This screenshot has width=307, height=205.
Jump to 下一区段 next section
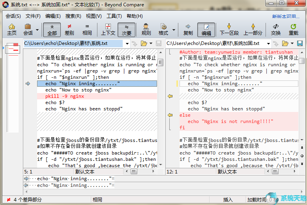pos(229,30)
